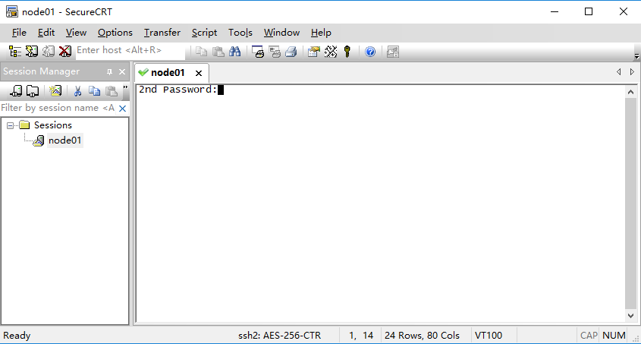Click the Copy icon in Session Manager toolbar
Screen dimensions: 641x344
point(94,91)
